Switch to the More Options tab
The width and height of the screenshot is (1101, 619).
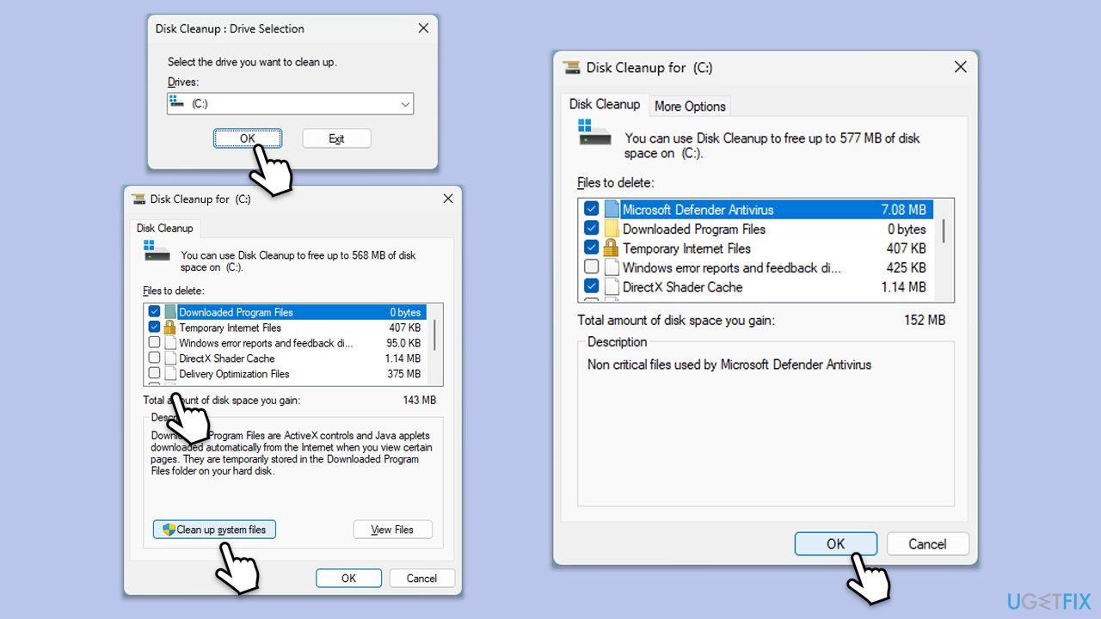pos(689,105)
